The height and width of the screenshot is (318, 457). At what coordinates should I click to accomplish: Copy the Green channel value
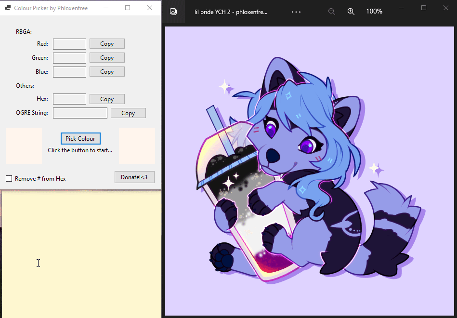[106, 57]
